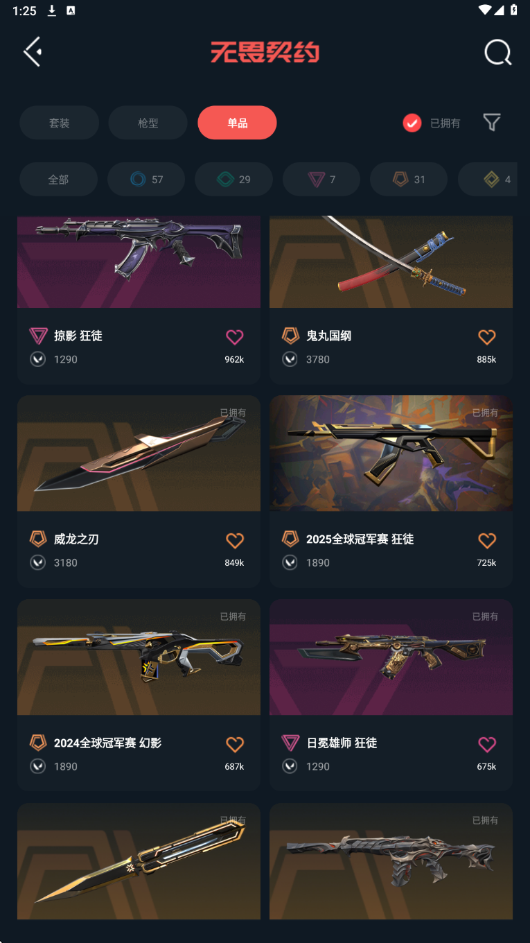The image size is (530, 943).
Task: Toggle the 已拥有 checkbox
Action: 412,123
